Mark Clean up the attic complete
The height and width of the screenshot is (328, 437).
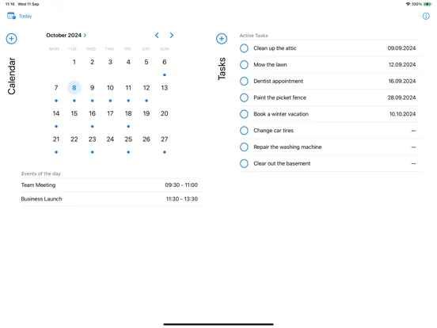(244, 48)
